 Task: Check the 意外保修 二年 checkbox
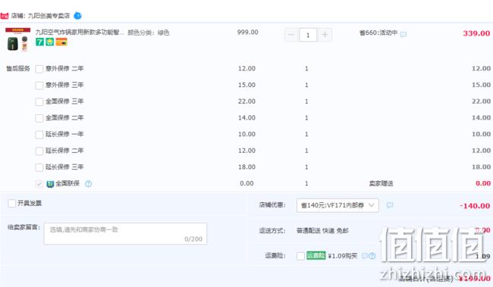39,69
